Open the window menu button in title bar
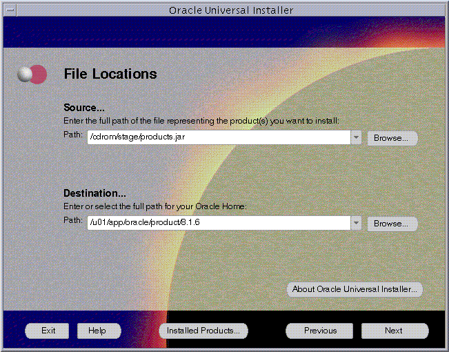Viewport: 449px width, 352px height. click(x=10, y=10)
